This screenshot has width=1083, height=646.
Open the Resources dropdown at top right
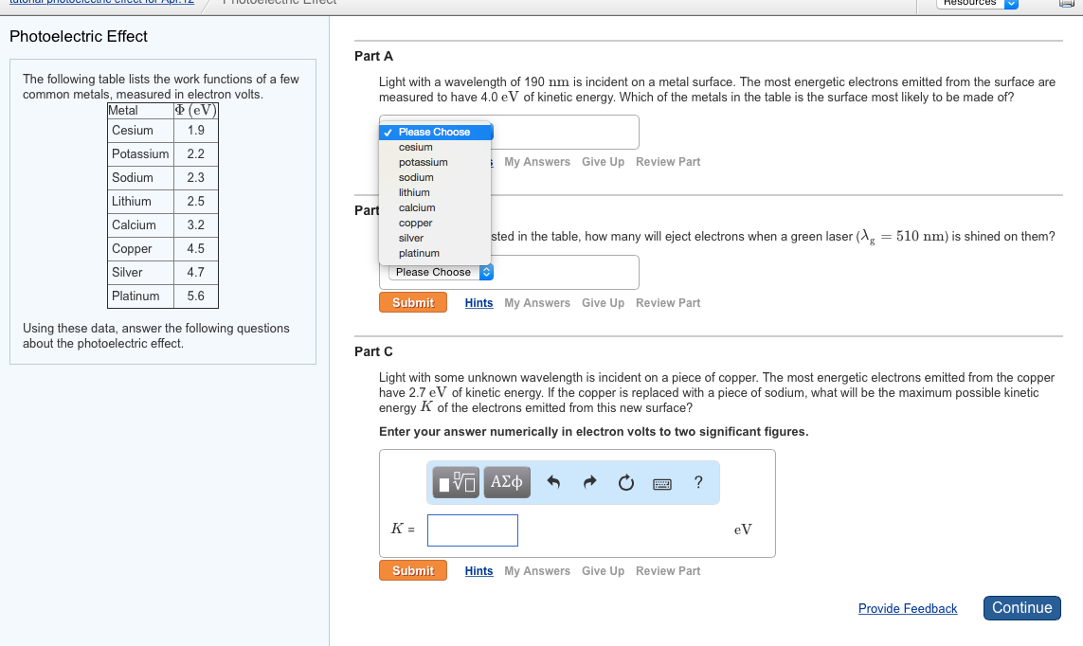click(x=976, y=4)
